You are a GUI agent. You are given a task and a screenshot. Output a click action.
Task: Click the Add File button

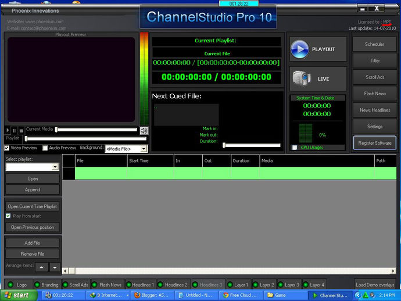[x=33, y=243]
